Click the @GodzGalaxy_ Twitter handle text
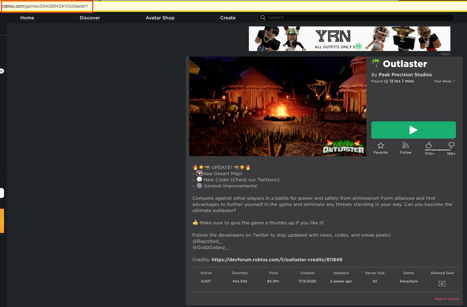This screenshot has width=467, height=307. [210, 247]
